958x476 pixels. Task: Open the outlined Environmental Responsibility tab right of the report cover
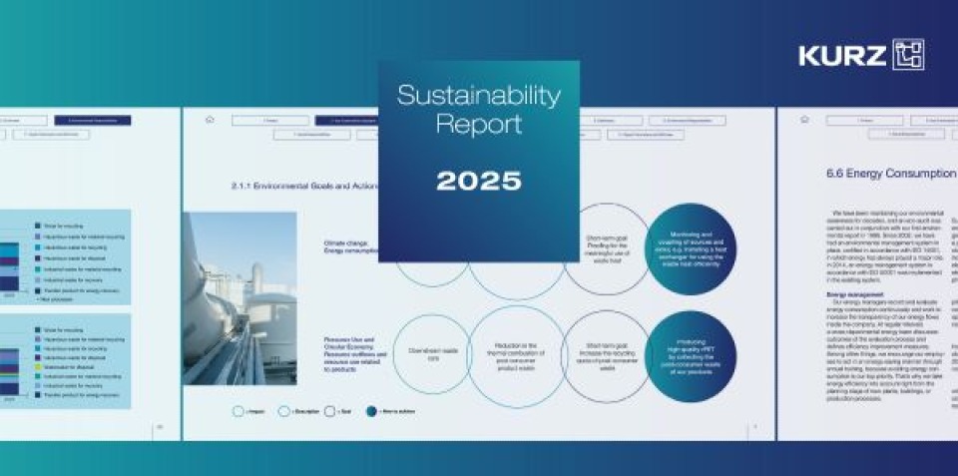pos(688,121)
